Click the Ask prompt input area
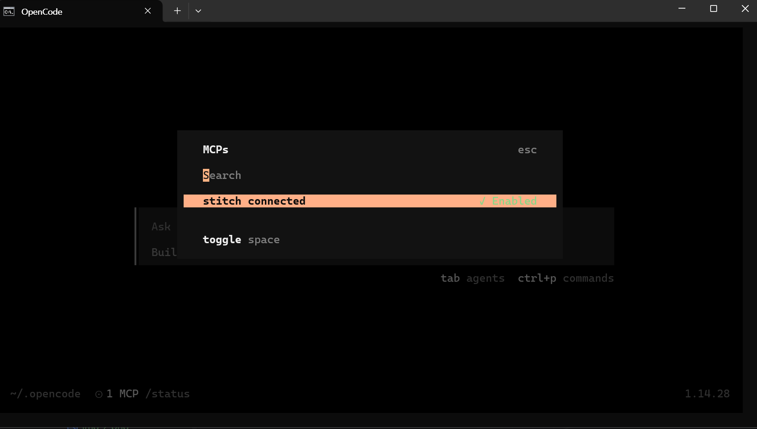The width and height of the screenshot is (757, 429). (x=161, y=227)
